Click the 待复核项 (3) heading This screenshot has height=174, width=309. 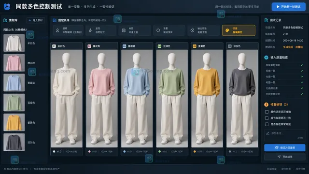coord(279,104)
